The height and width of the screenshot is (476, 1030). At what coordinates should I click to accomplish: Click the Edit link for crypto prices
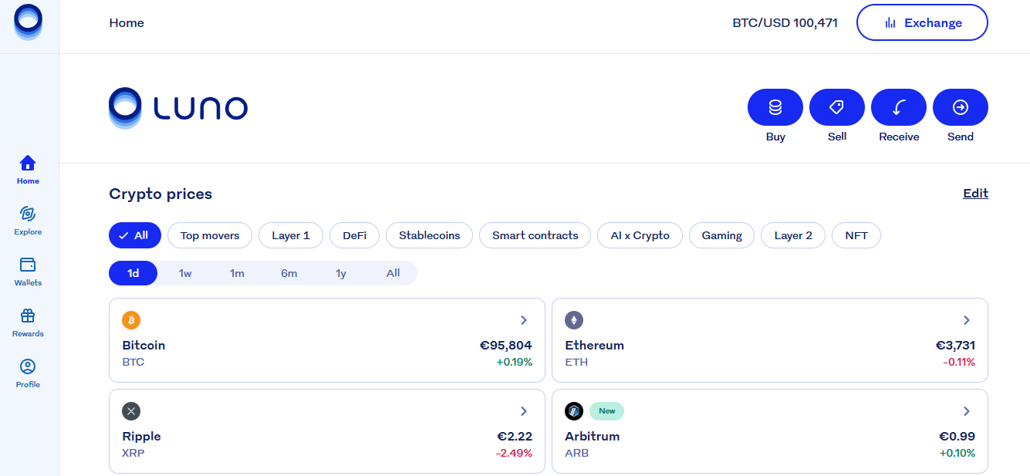[x=975, y=193]
